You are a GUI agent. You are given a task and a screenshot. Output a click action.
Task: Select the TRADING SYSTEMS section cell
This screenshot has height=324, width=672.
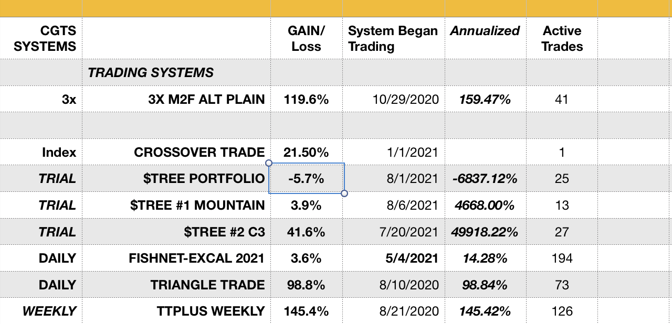151,72
